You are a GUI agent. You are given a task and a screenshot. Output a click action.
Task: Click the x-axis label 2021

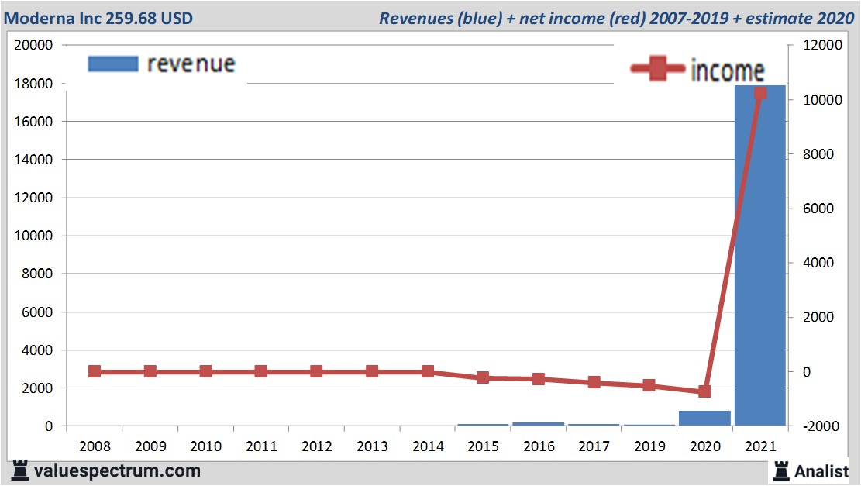click(x=760, y=446)
